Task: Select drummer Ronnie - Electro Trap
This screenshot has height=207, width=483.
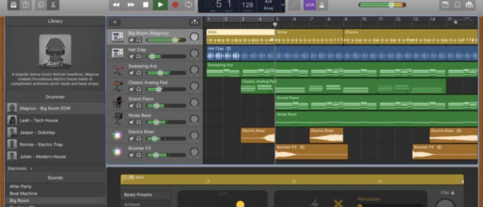Action: tap(55, 144)
